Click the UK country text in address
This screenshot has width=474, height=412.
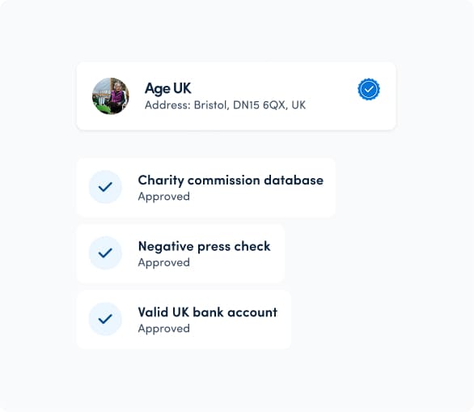tap(298, 105)
